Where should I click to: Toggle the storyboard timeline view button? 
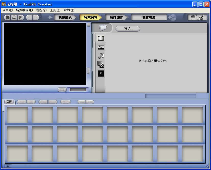coord(9,102)
